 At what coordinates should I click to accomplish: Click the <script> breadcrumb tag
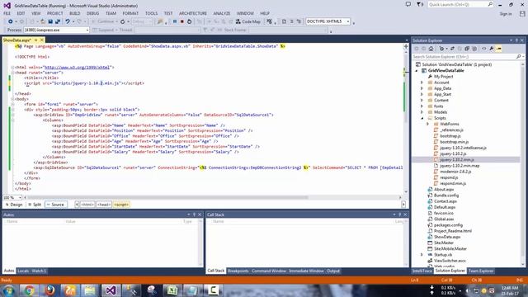(x=121, y=205)
